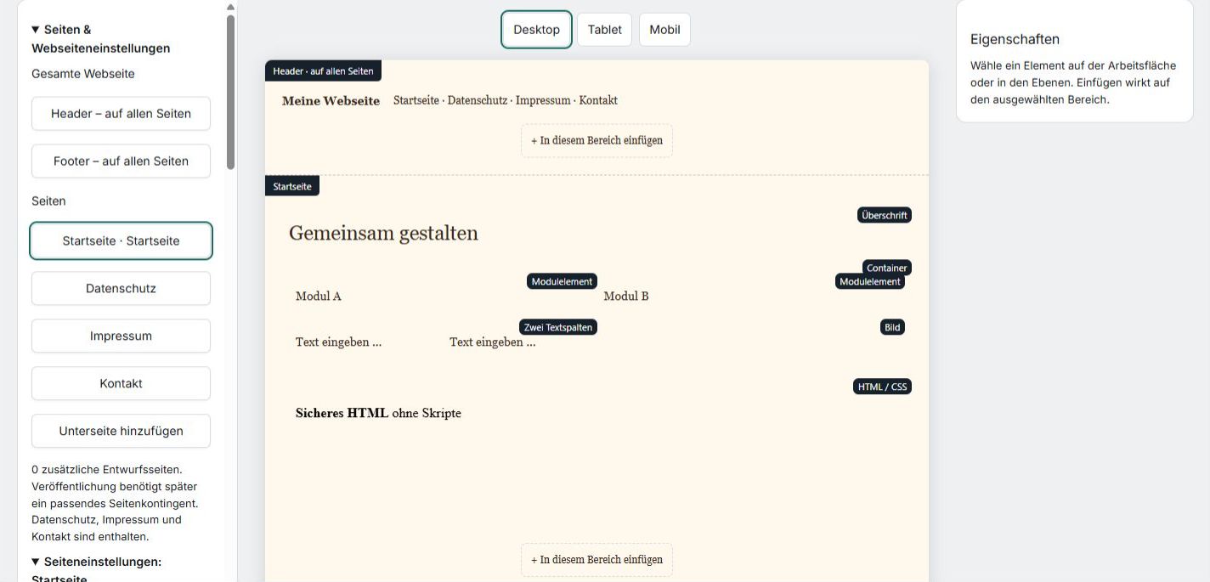Click the Gesamte Webseite label
Screen dimensions: 1210x582
coord(83,74)
